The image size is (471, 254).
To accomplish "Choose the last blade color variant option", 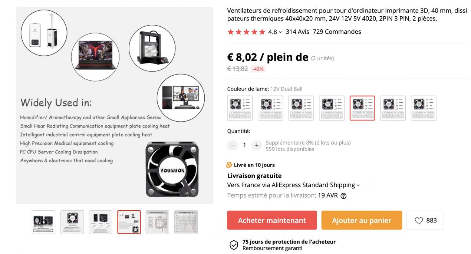I will pyautogui.click(x=424, y=108).
